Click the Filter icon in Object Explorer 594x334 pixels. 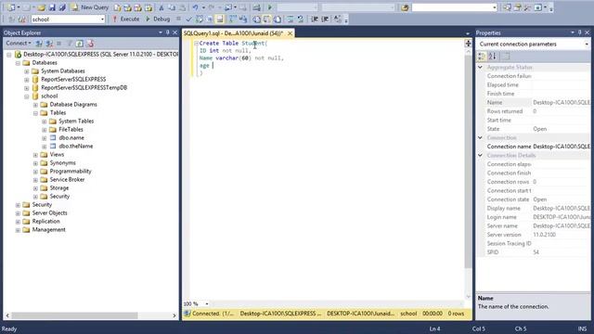(70, 44)
